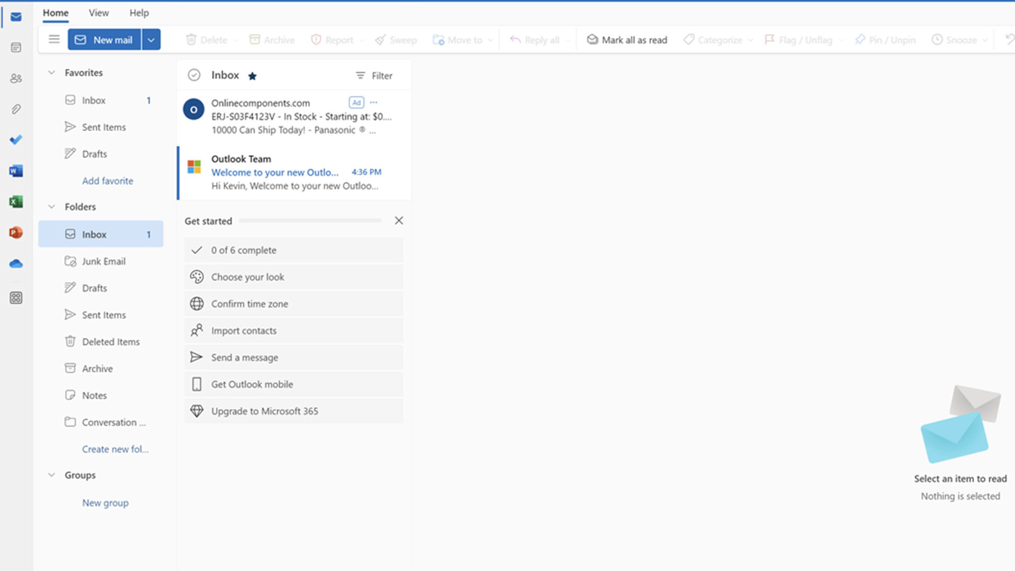Select Import contacts task
1015x571 pixels.
pyautogui.click(x=294, y=330)
